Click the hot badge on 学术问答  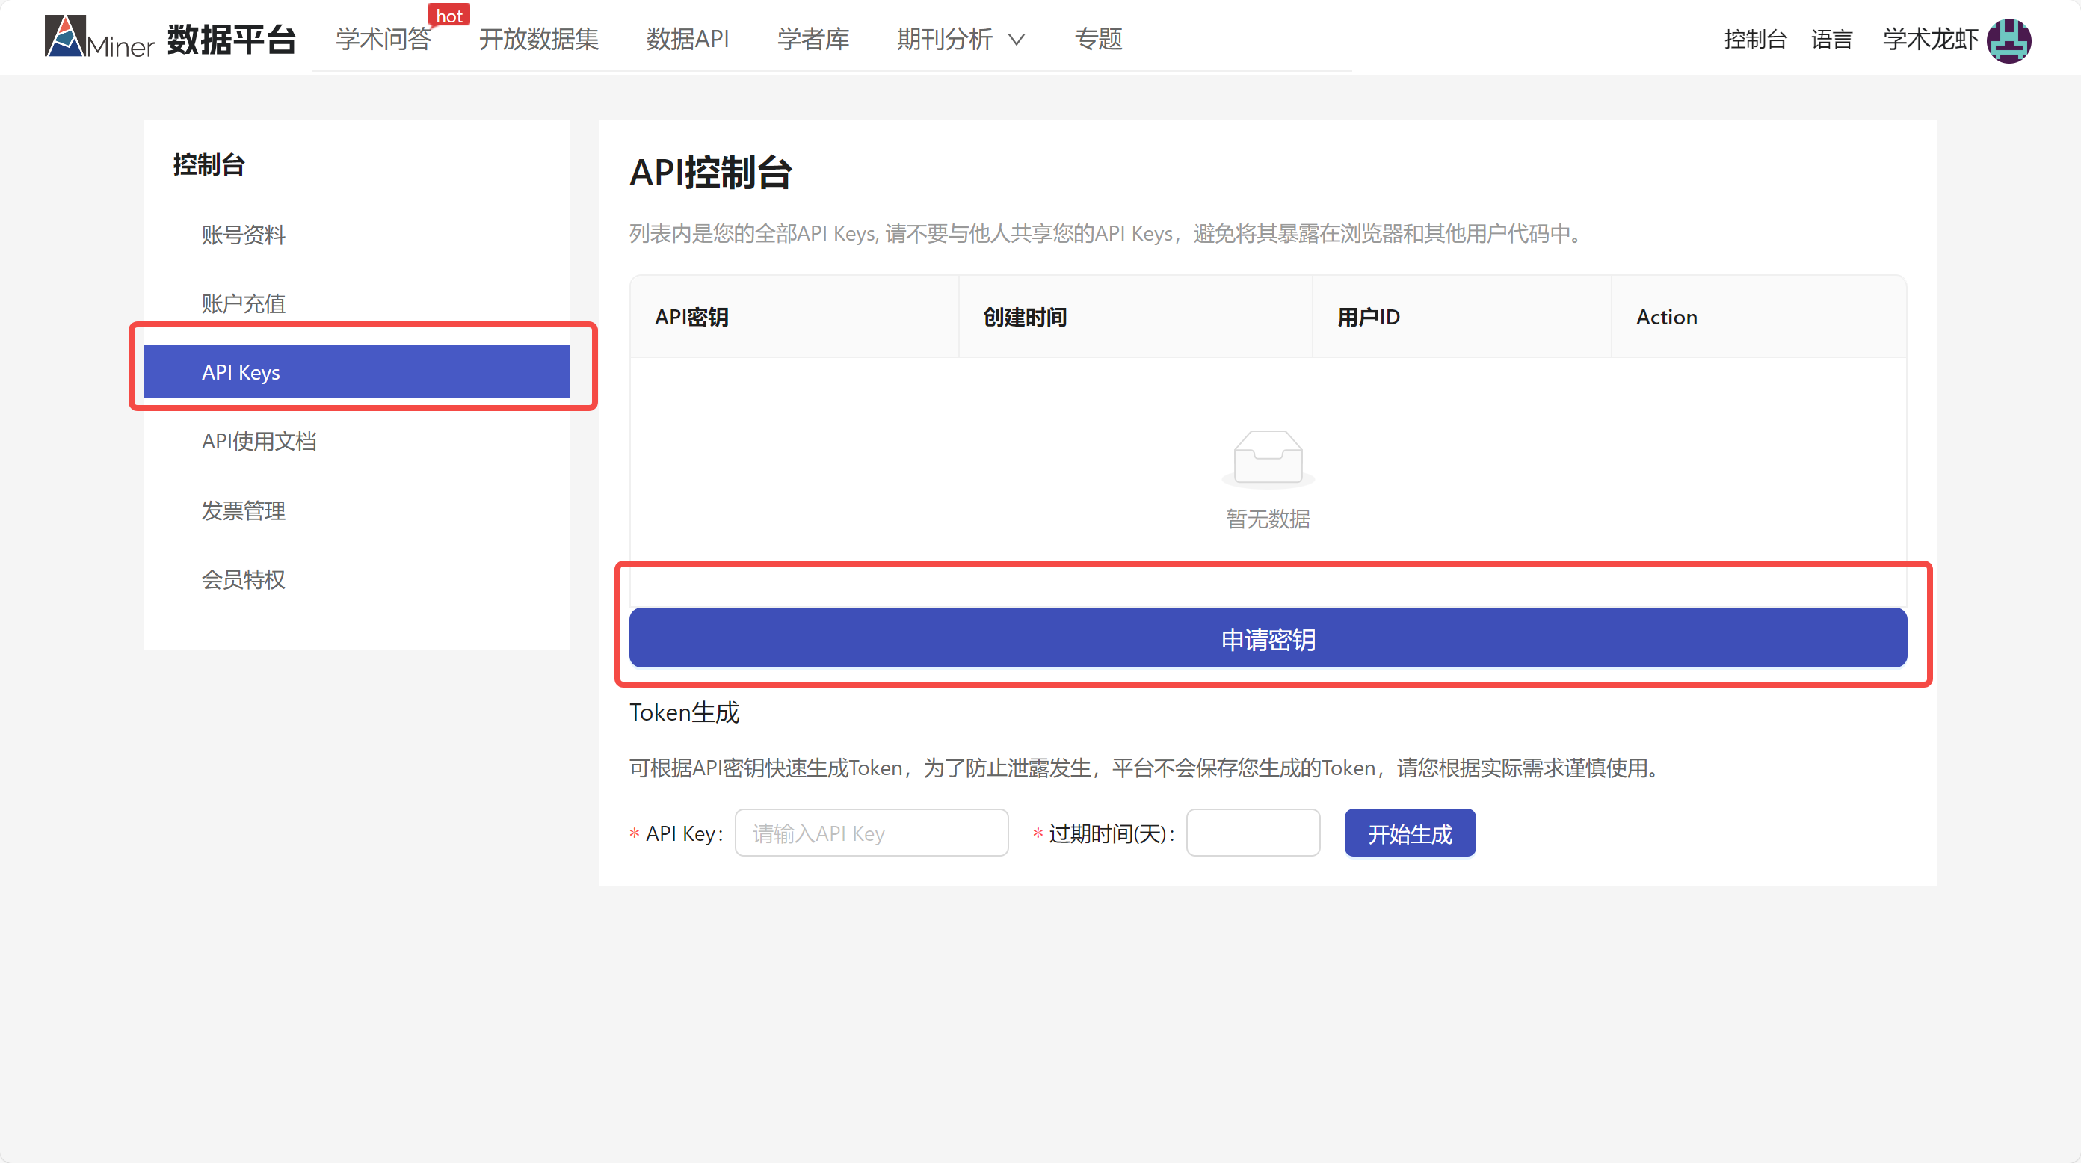pyautogui.click(x=448, y=16)
